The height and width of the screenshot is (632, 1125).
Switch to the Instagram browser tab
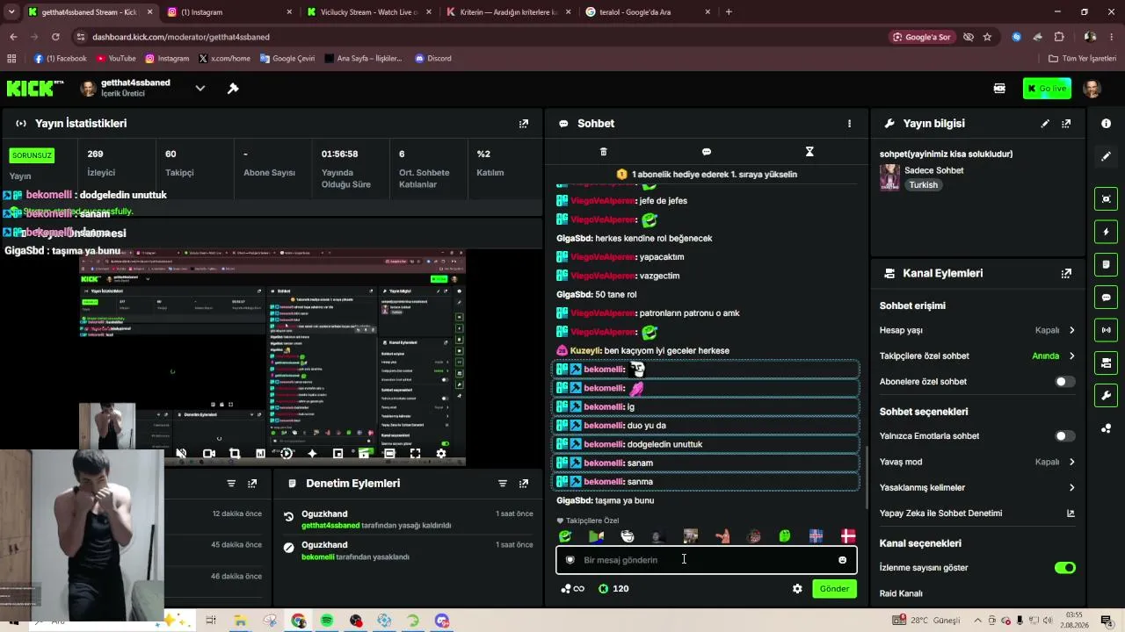click(x=230, y=12)
